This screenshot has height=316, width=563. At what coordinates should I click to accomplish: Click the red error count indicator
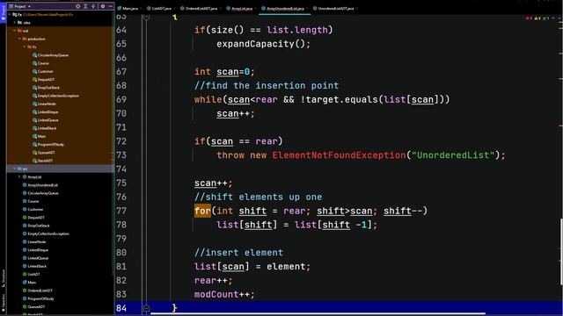pyautogui.click(x=529, y=18)
